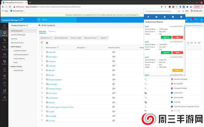
Task: Approve the AVAYA-GW access request
Action: [166, 52]
